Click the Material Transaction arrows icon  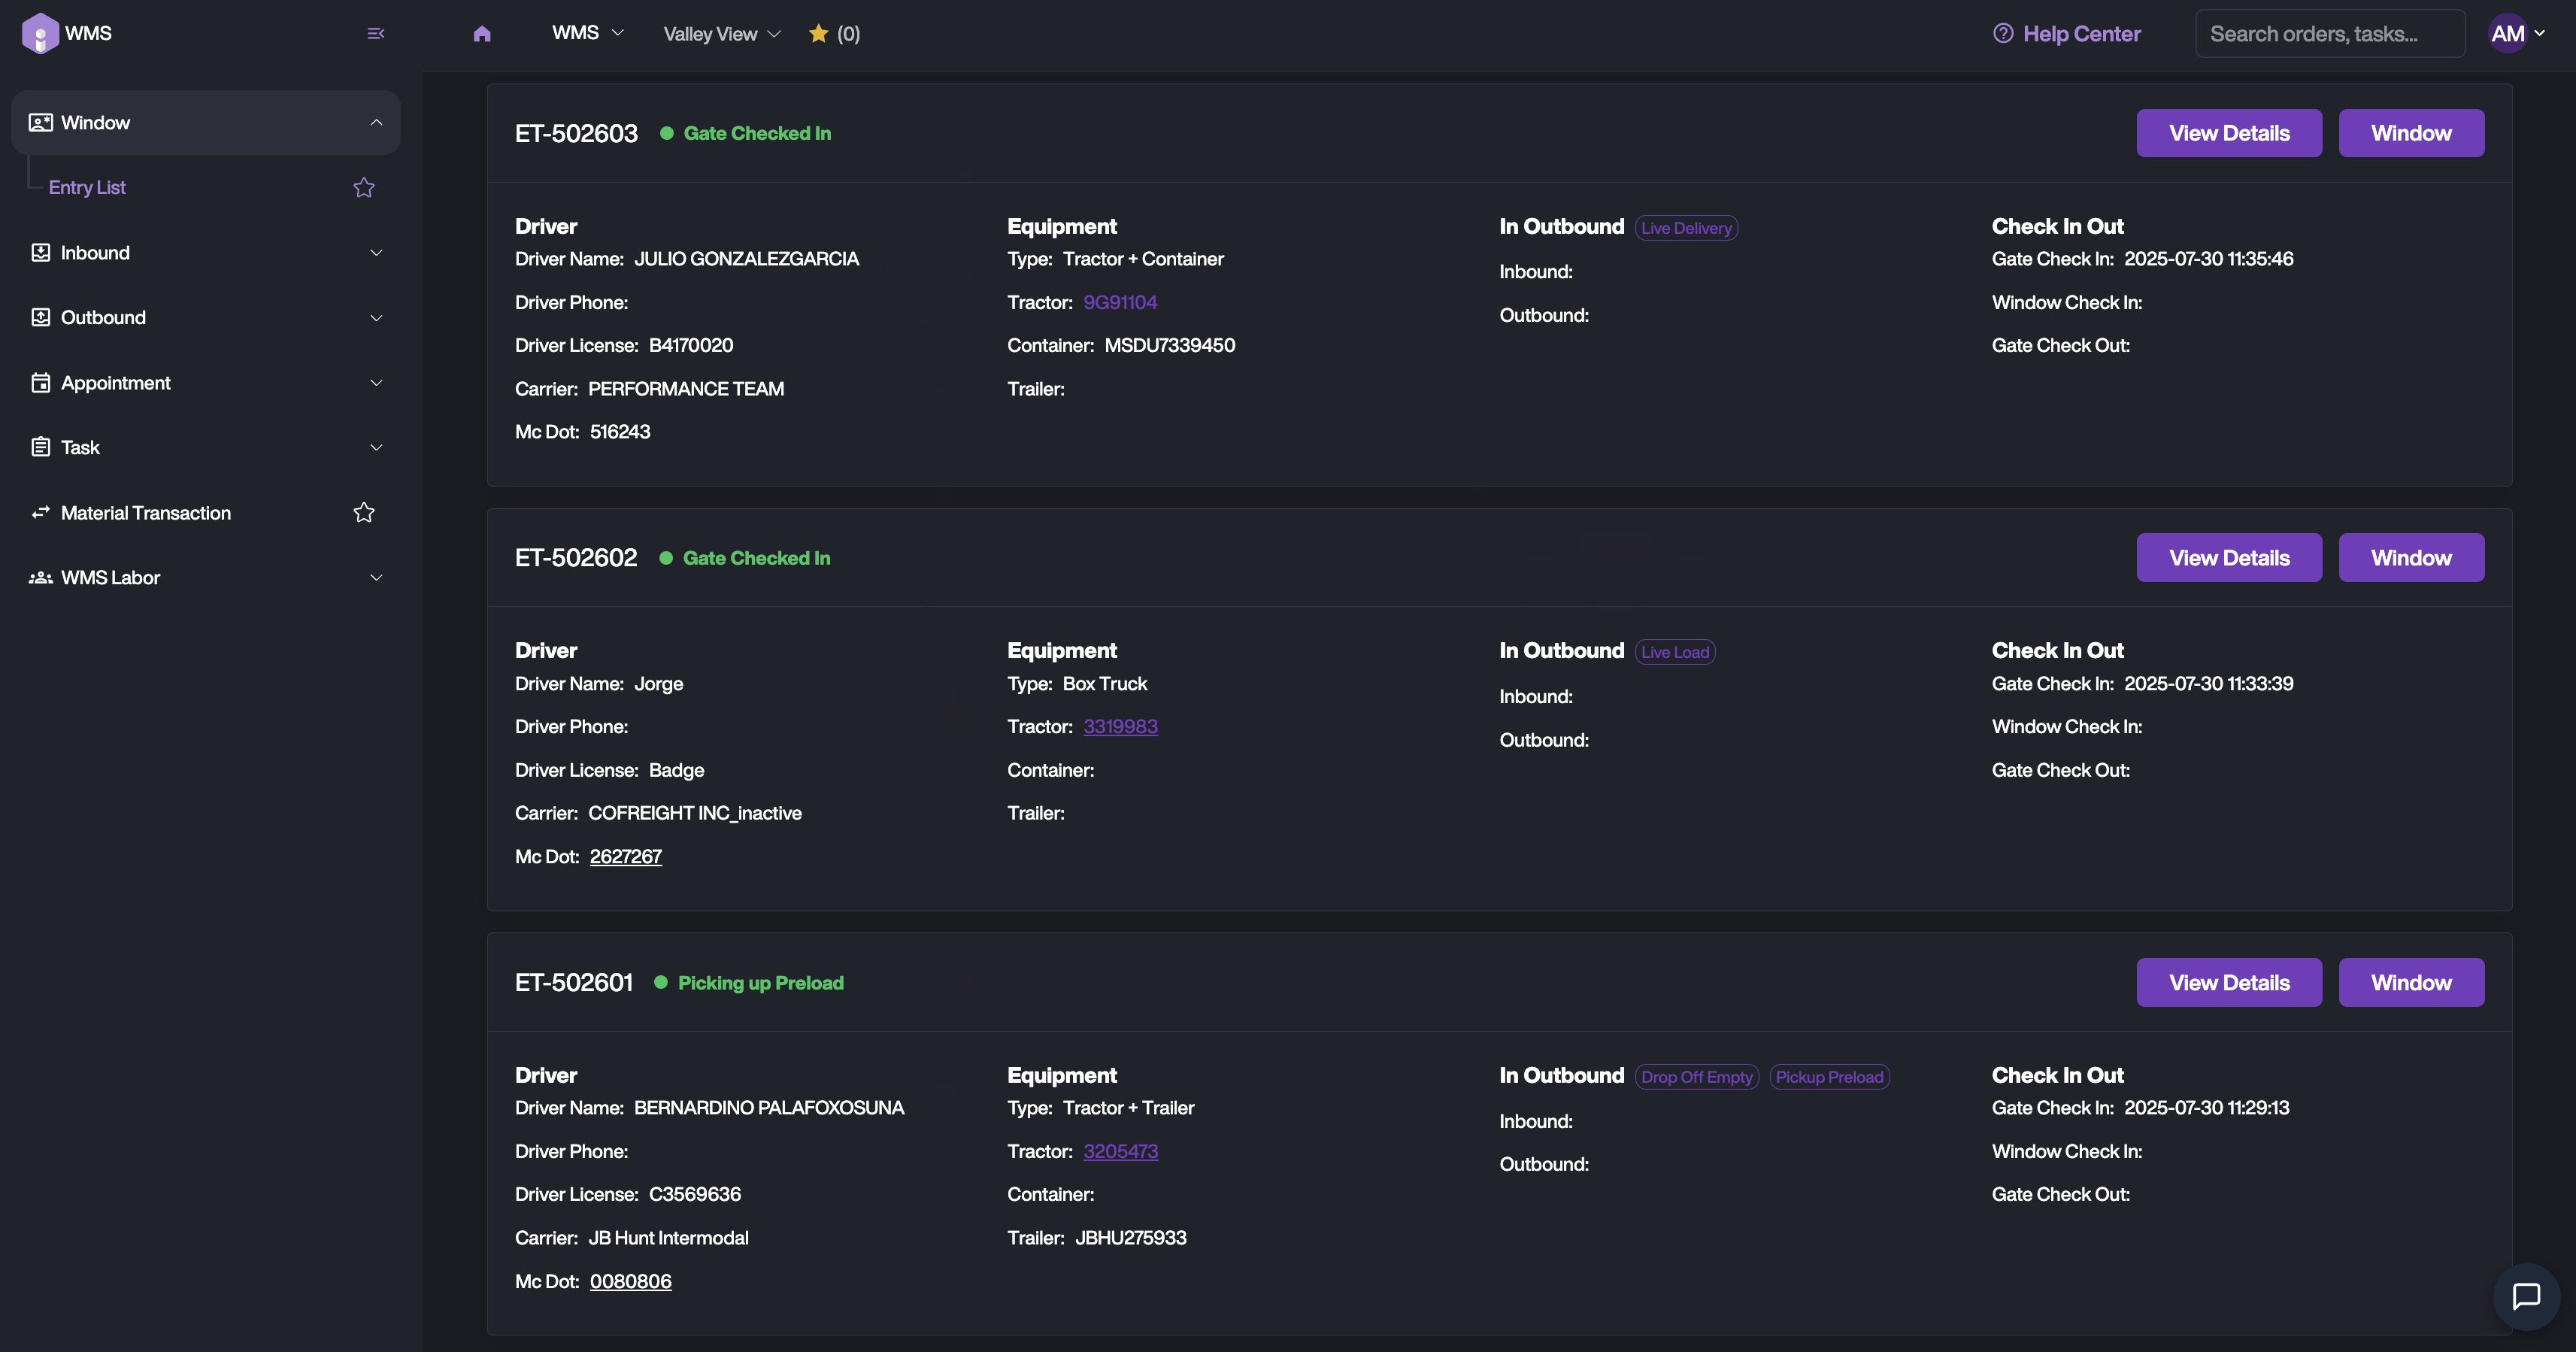tap(40, 512)
